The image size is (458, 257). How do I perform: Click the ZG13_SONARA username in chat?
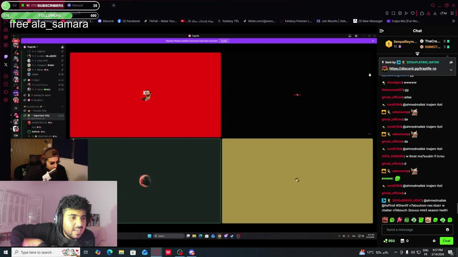[393, 156]
